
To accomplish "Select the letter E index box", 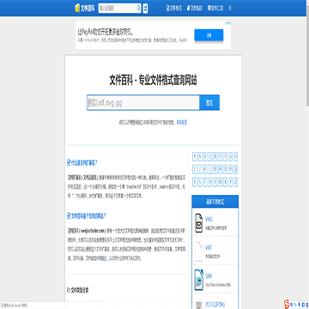I will point(221,156).
